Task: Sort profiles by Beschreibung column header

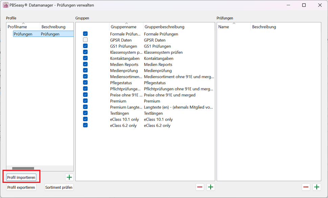Action: 57,27
